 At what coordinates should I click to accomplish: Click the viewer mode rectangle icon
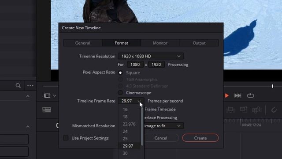(47, 95)
